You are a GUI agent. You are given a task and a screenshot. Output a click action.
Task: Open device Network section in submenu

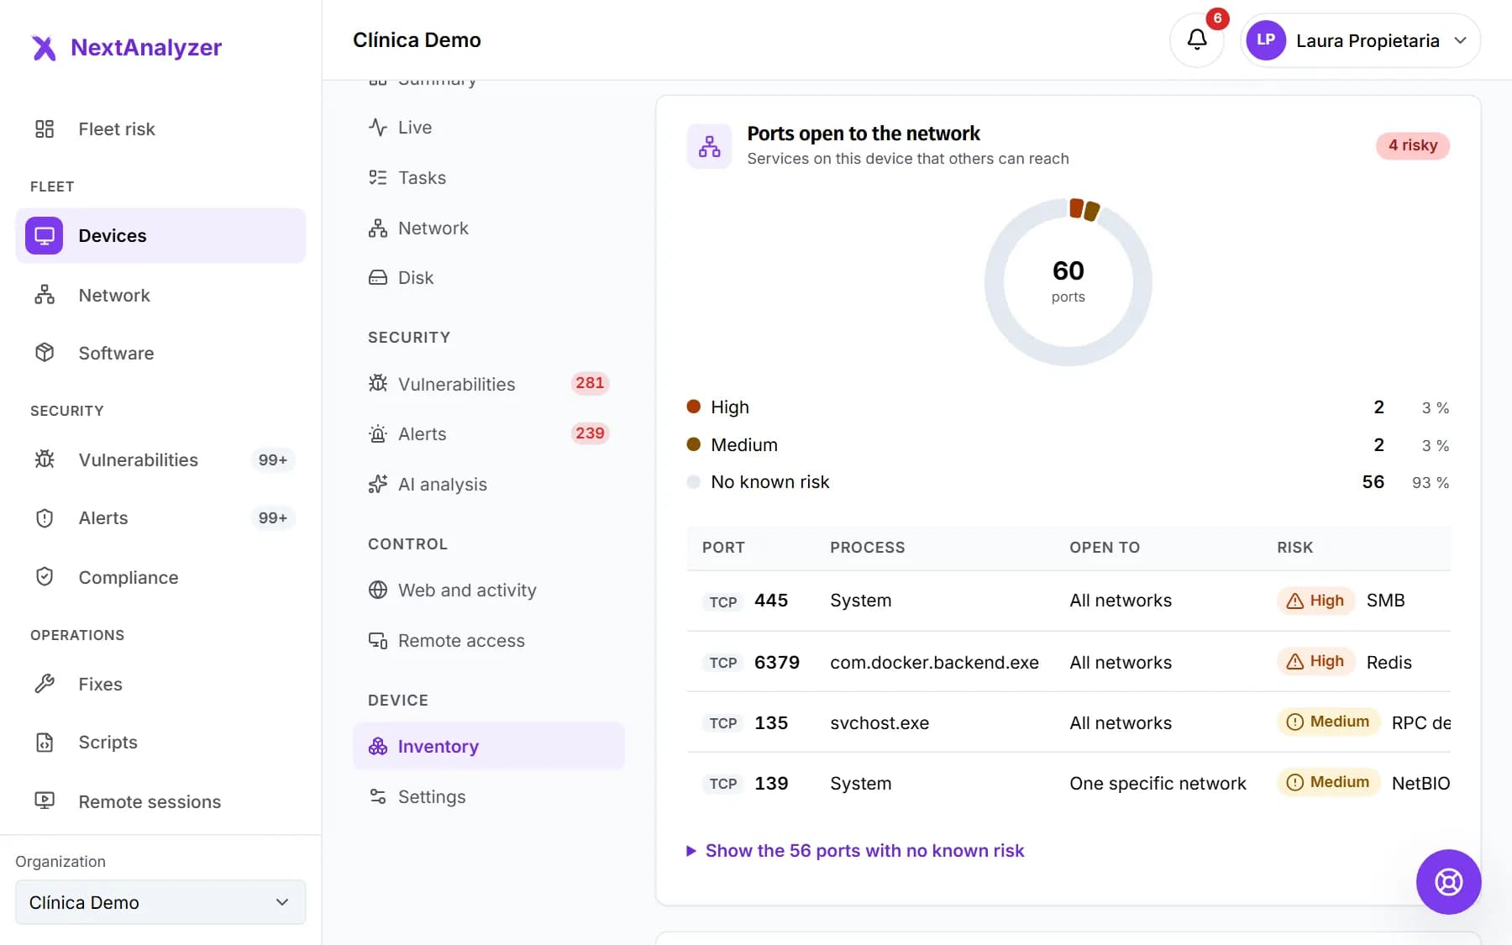coord(488,228)
